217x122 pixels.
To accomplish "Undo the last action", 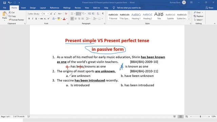I will 9,3.
